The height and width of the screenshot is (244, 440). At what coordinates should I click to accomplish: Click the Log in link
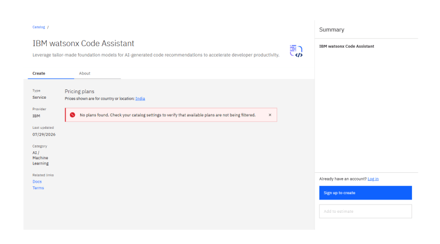click(x=373, y=179)
